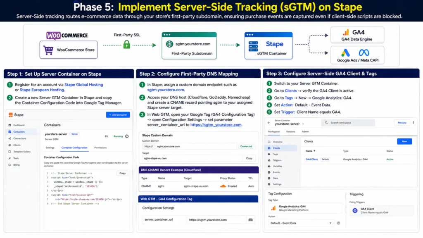Switch to the Versions tab

pyautogui.click(x=290, y=132)
